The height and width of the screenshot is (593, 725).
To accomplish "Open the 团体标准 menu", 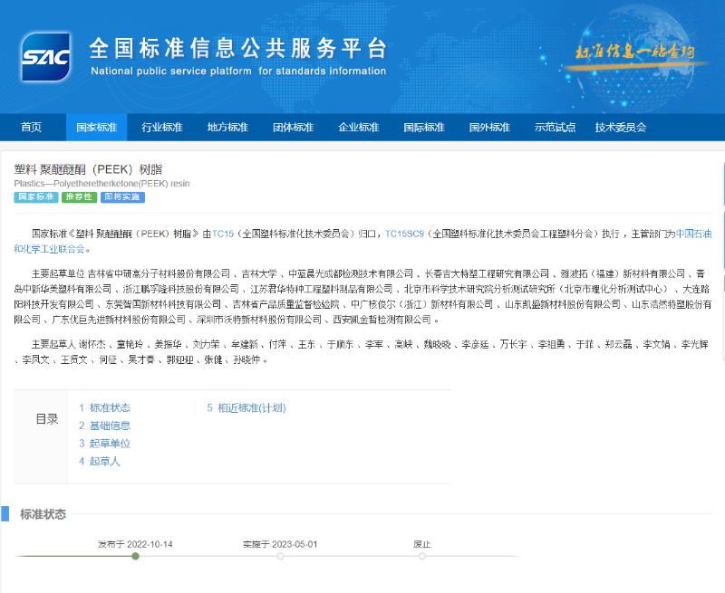I will click(x=293, y=127).
